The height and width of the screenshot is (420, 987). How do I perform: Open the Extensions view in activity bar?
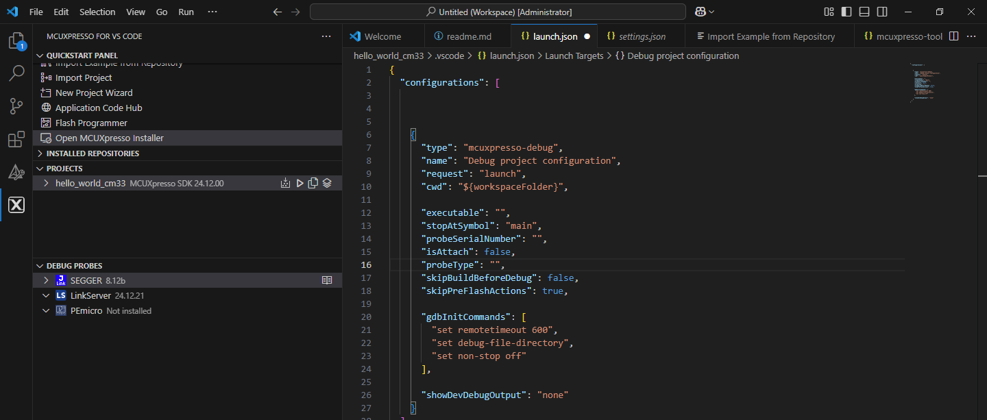[x=16, y=140]
